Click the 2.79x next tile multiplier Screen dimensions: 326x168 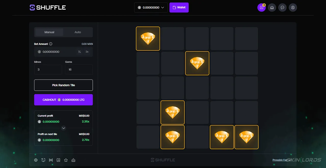[x=86, y=140]
